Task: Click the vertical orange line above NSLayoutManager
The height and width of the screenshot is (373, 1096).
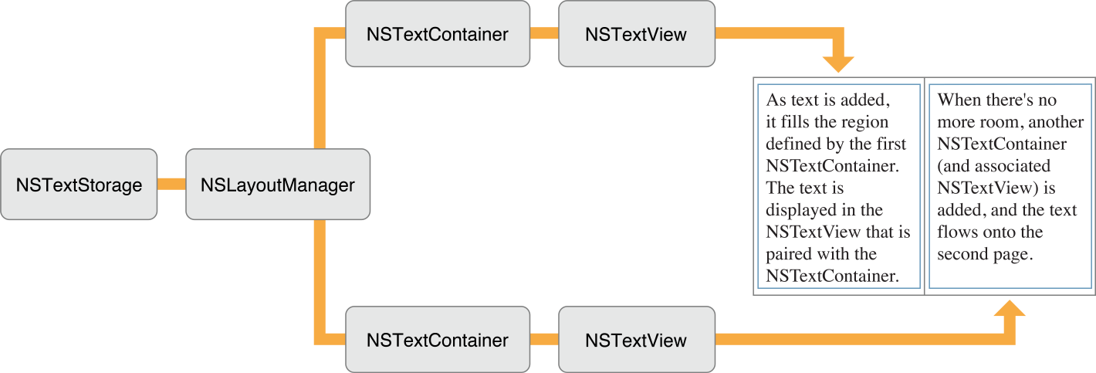Action: click(320, 93)
